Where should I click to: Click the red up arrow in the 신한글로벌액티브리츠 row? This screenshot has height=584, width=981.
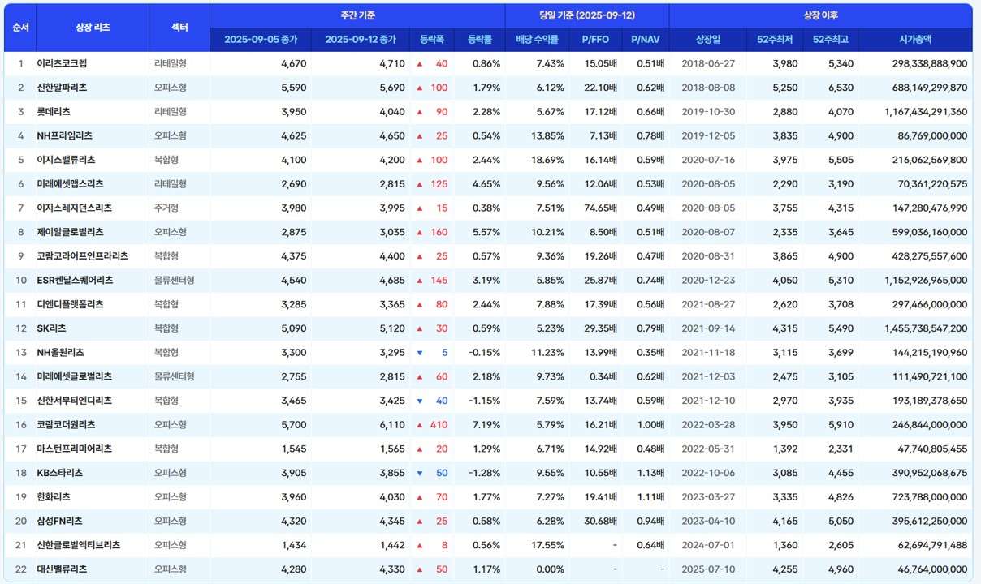point(420,546)
